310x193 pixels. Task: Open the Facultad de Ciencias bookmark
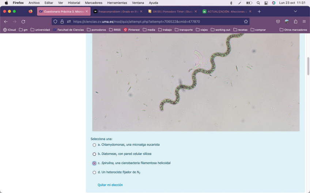tap(68, 30)
